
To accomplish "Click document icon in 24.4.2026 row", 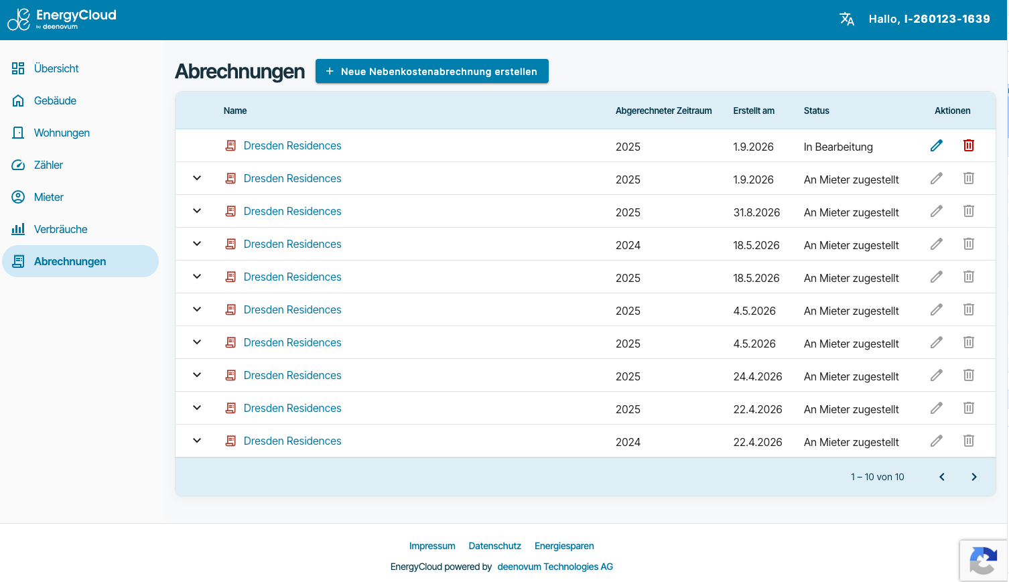I will [230, 375].
